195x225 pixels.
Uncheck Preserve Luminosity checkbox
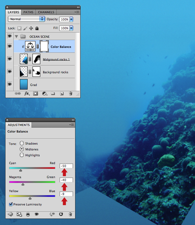[11, 204]
